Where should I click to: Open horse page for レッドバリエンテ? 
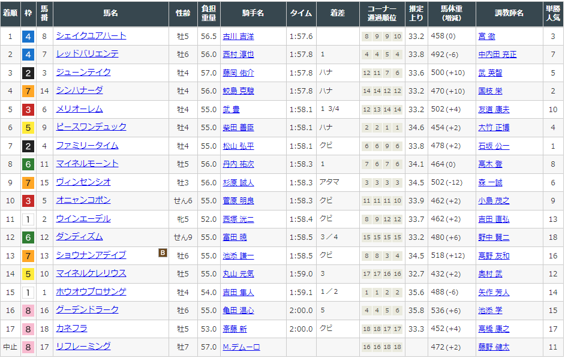pos(87,54)
